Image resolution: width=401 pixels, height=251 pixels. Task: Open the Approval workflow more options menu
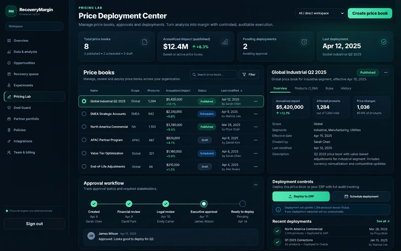click(x=256, y=185)
